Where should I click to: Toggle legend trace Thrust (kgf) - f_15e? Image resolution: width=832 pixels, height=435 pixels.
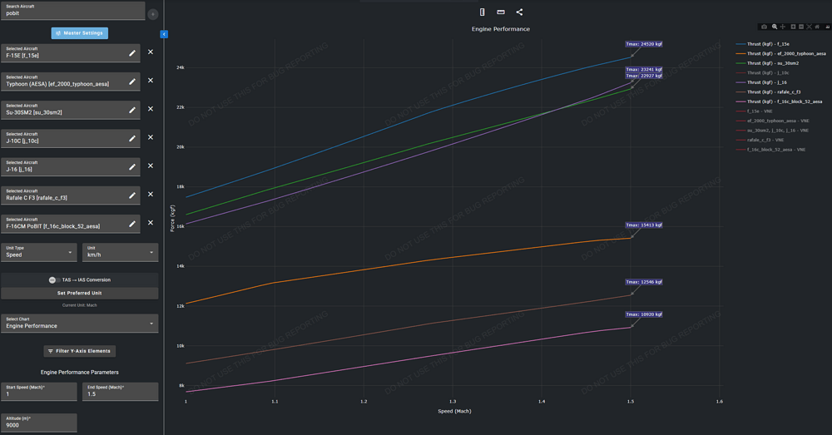pyautogui.click(x=762, y=44)
